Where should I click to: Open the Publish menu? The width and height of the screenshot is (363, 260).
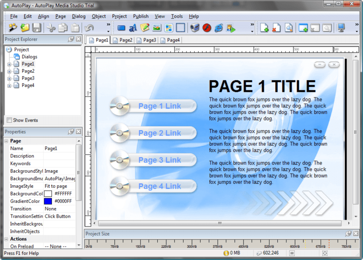click(141, 16)
